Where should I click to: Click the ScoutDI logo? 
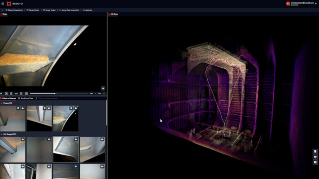coord(15,4)
